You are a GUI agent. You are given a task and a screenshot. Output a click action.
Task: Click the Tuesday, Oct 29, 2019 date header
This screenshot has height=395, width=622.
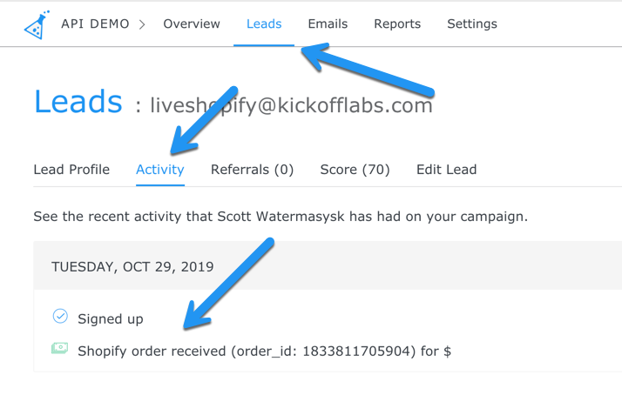[132, 266]
